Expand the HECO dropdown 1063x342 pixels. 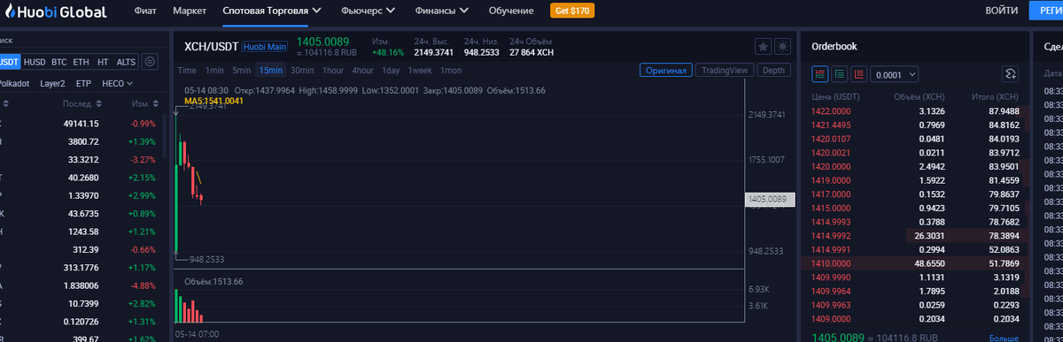[x=117, y=84]
